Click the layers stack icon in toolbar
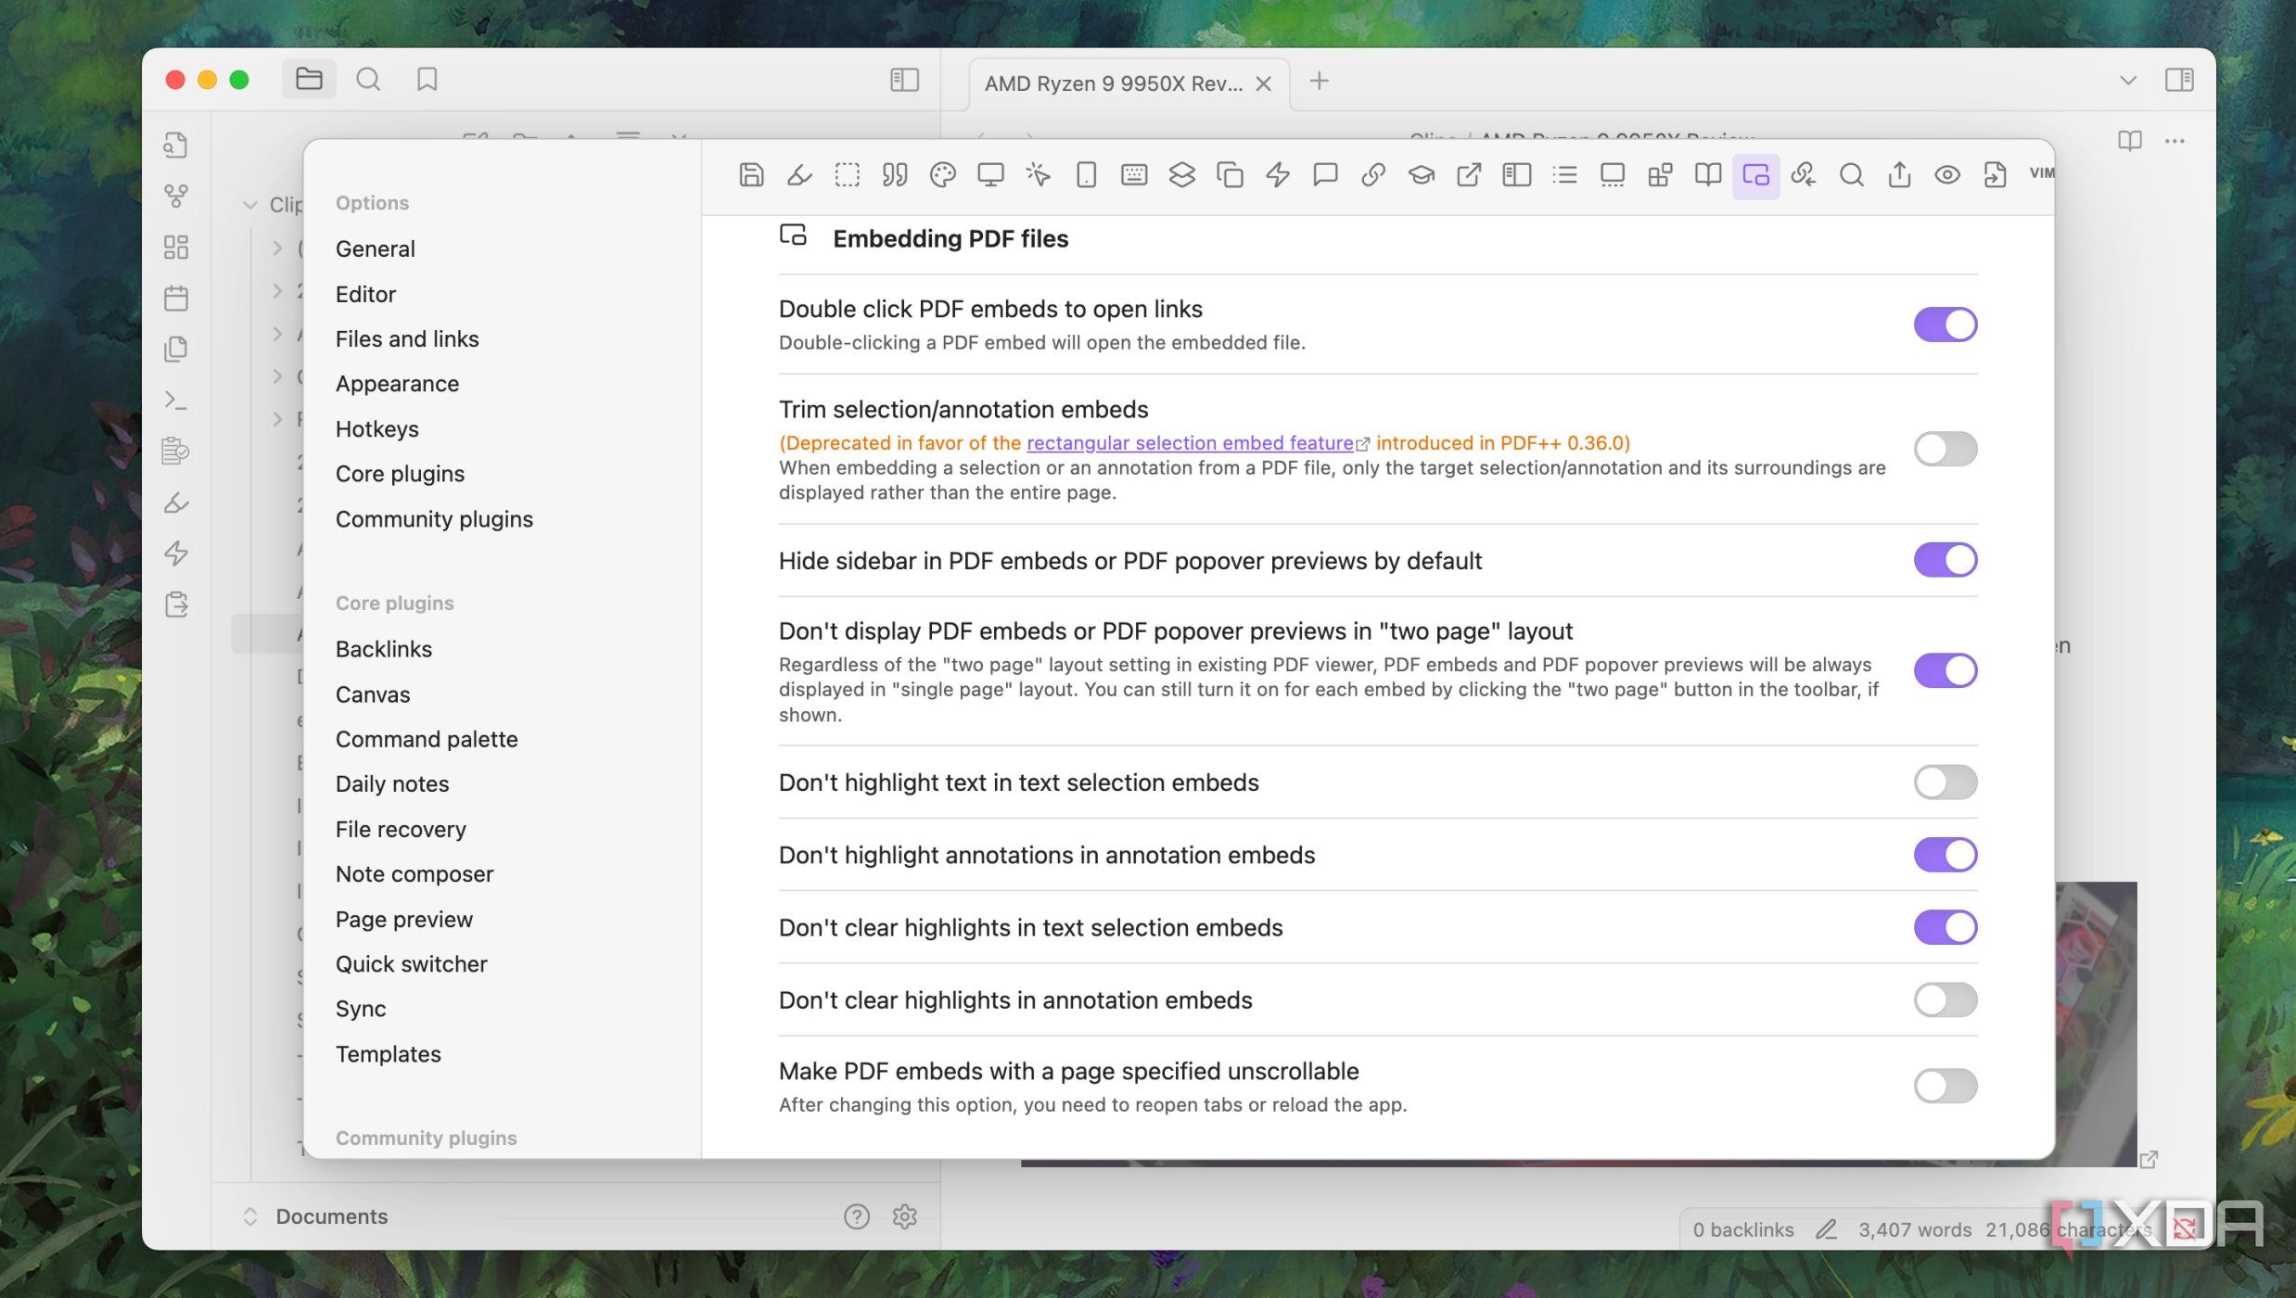 1181,175
